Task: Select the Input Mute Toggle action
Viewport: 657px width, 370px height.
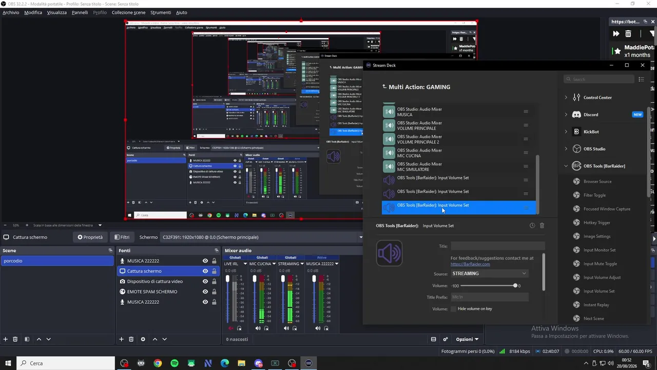Action: pos(600,264)
